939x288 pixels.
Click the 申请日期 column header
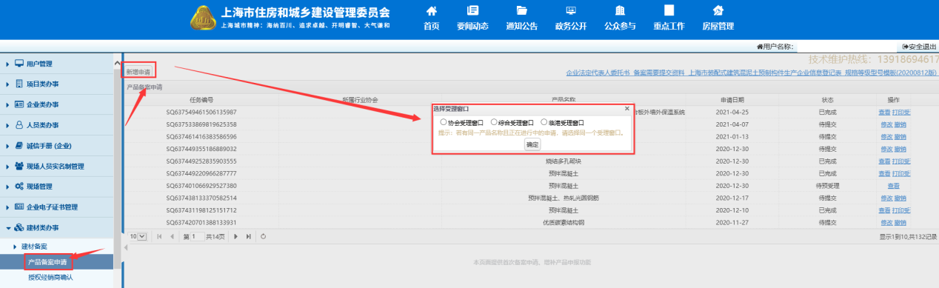[x=732, y=99]
